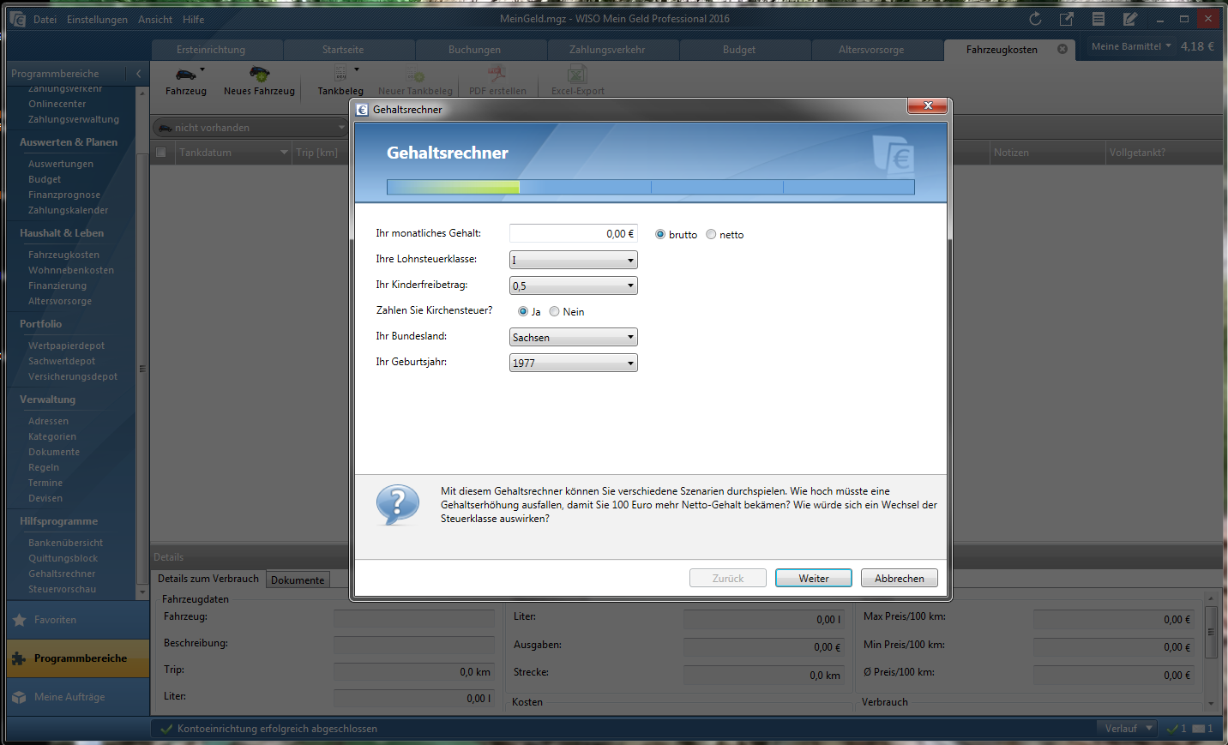The image size is (1228, 745).
Task: Click the Neues Fahrzeug car icon
Action: point(259,75)
